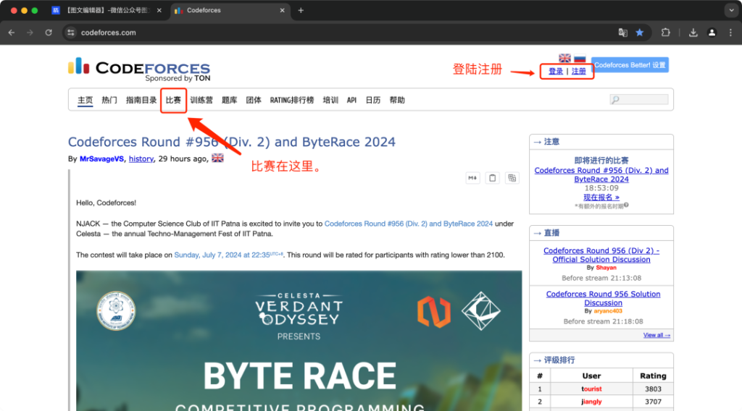Open the Chrome downloads icon
742x411 pixels.
point(693,33)
